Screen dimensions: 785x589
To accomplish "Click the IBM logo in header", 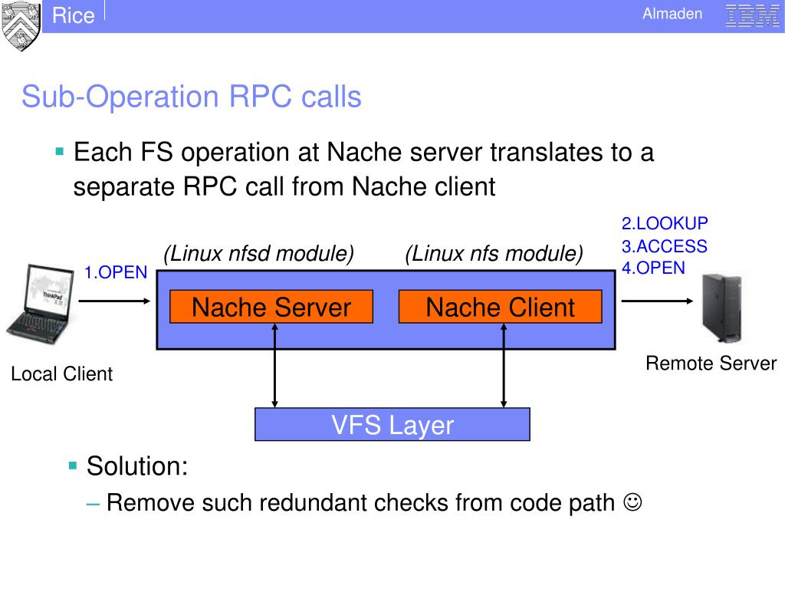I will pyautogui.click(x=751, y=15).
